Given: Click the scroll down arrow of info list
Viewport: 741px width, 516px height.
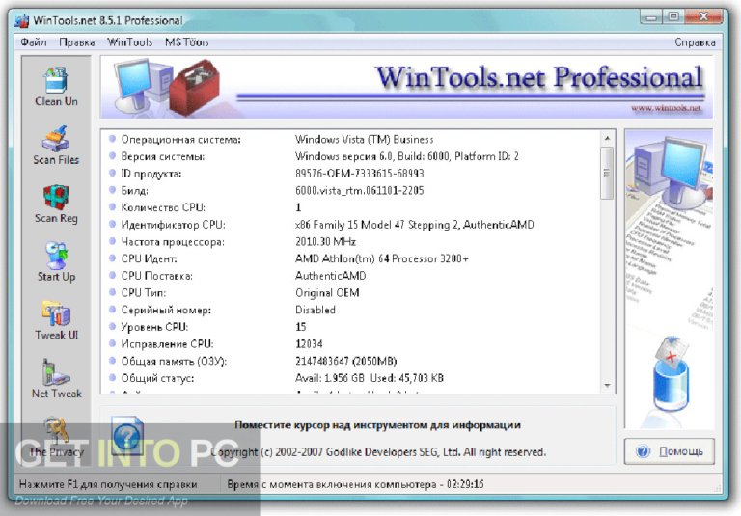Looking at the screenshot, I should coord(607,386).
